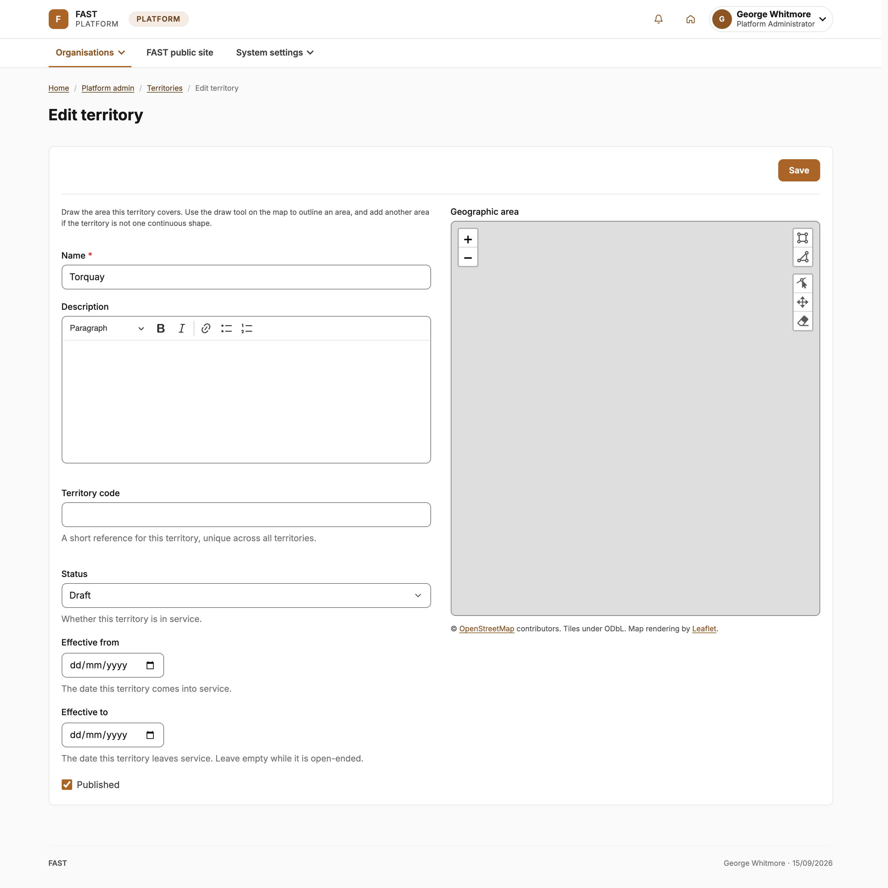Click the Effective from date field
The height and width of the screenshot is (888, 888).
tap(113, 666)
